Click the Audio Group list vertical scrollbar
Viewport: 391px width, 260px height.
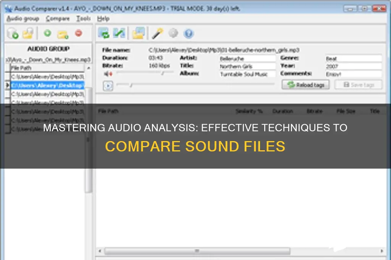(89, 140)
